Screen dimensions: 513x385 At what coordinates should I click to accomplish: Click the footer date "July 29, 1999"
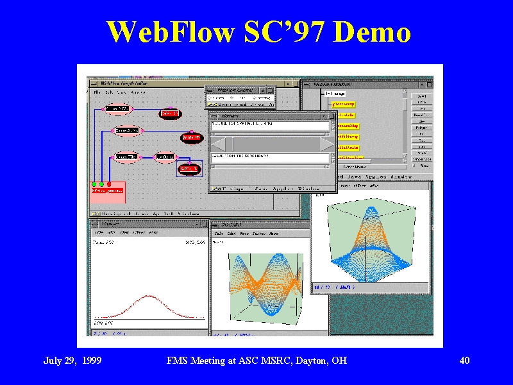pos(72,361)
